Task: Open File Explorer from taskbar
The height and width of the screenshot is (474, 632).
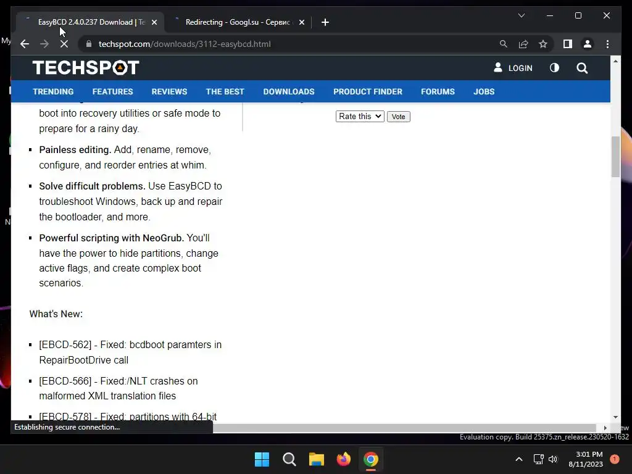Action: [317, 459]
